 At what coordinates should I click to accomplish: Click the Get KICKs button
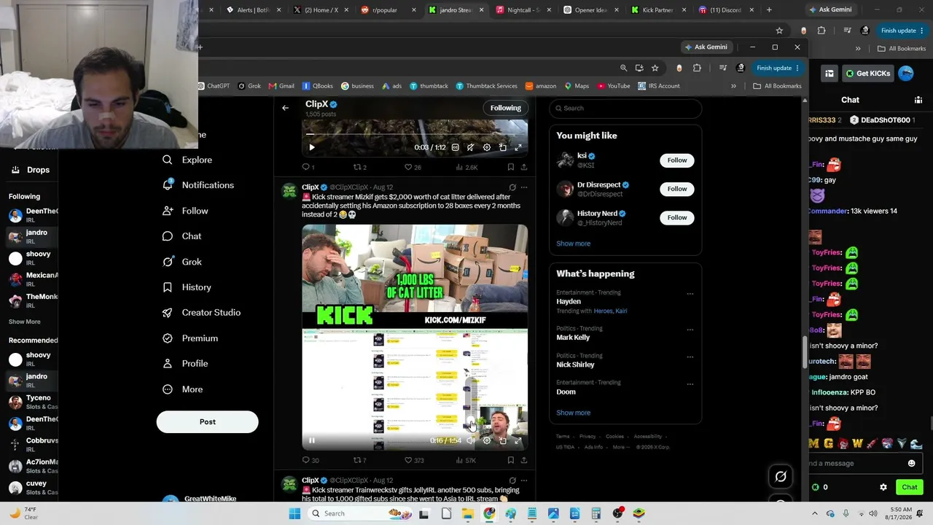click(867, 74)
